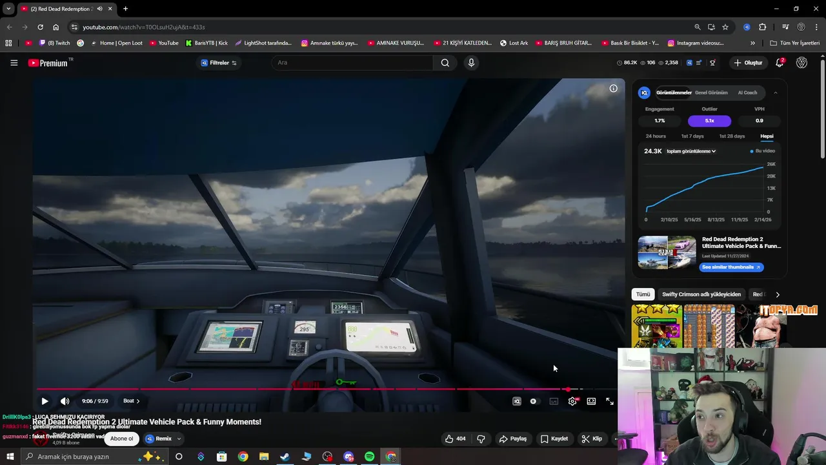Switch to theater mode
Screen dimensions: 826x465
(x=591, y=401)
